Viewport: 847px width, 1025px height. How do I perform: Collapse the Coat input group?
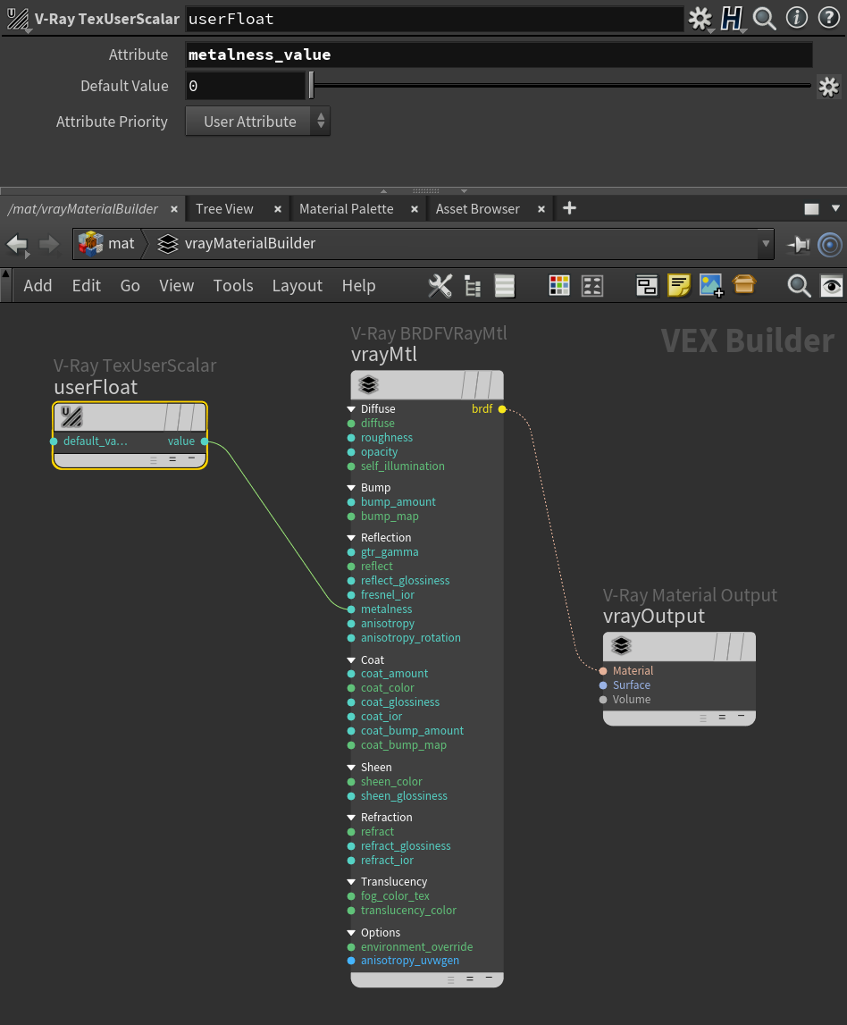[352, 661]
